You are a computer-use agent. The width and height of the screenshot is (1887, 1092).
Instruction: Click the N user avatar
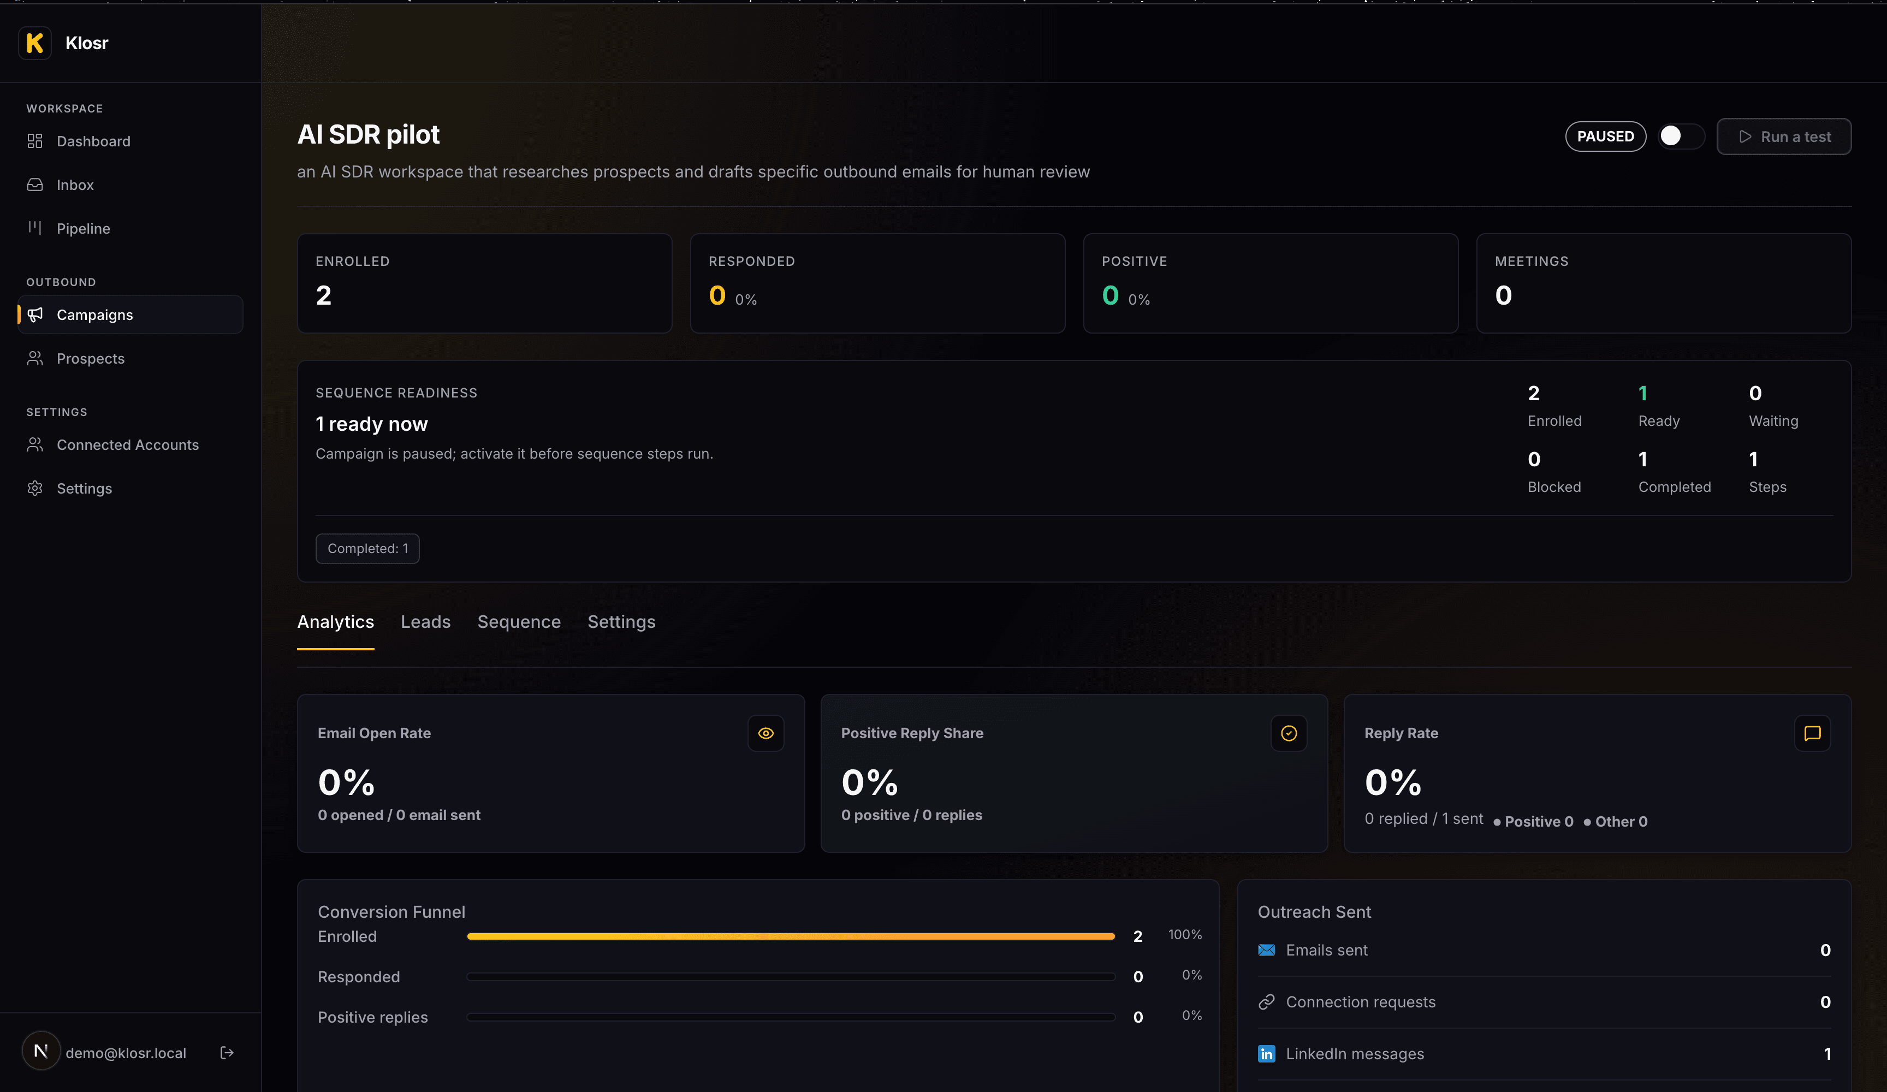pos(41,1052)
